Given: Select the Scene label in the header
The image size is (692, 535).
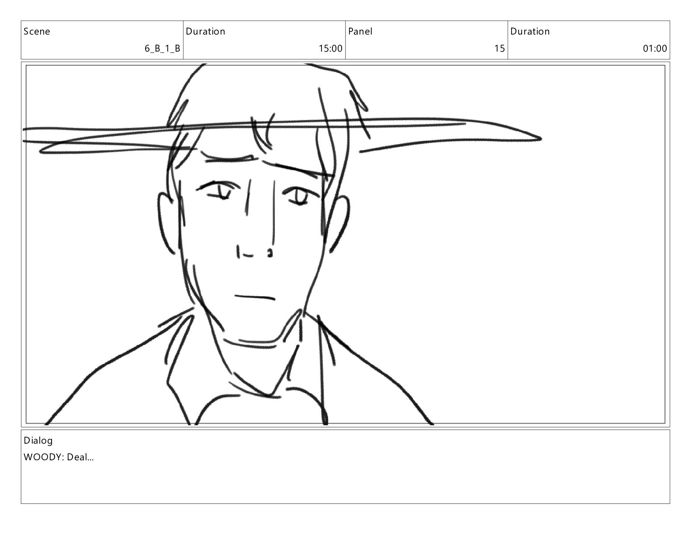Looking at the screenshot, I should pos(37,31).
